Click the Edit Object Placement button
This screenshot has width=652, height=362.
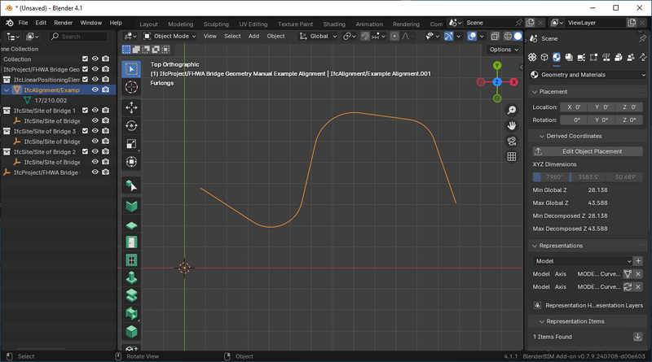pos(588,151)
